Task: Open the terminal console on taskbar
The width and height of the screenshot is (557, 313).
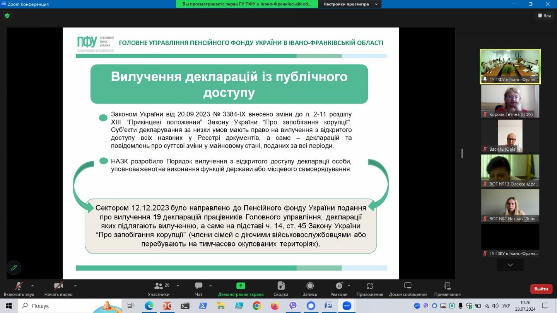Action: (x=185, y=306)
